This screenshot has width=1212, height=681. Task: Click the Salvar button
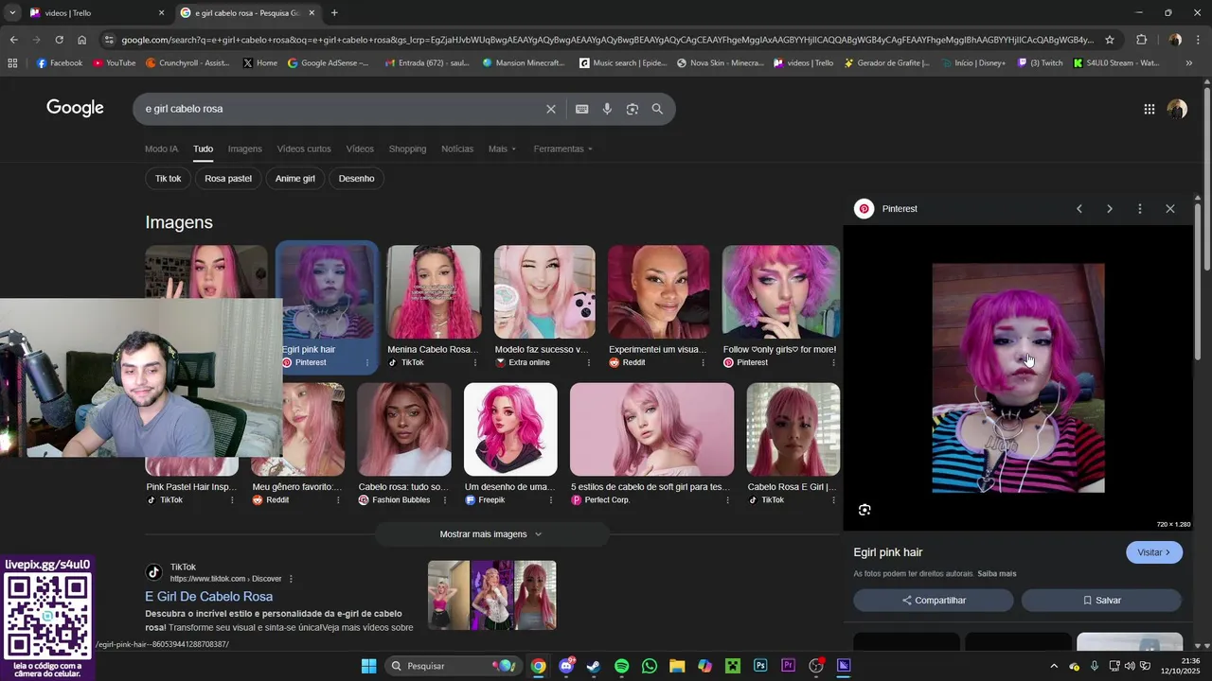(x=1101, y=601)
